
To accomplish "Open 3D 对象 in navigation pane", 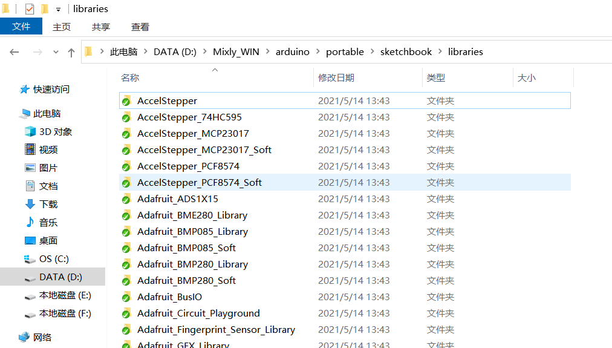I will 56,131.
